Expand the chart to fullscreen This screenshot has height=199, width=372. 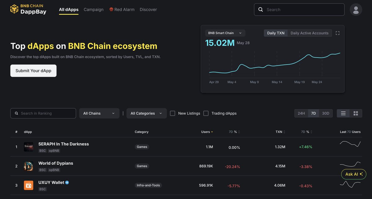point(338,33)
